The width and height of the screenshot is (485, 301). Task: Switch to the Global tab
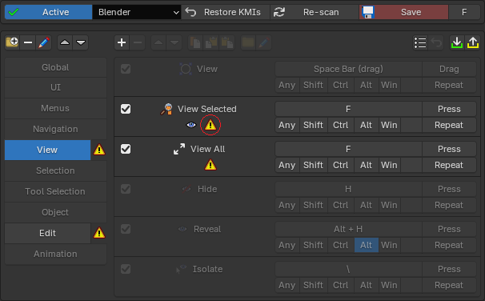tap(55, 67)
